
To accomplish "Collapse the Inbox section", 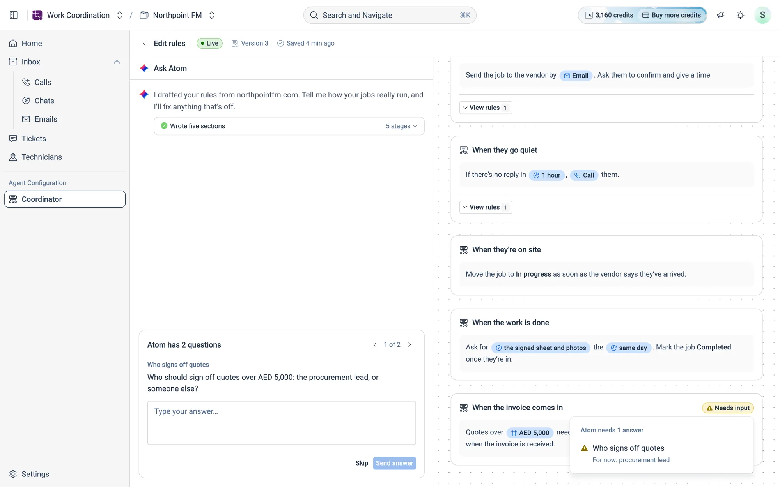I will pos(117,62).
